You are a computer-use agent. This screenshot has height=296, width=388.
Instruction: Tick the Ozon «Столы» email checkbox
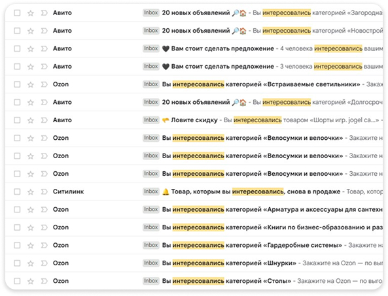pyautogui.click(x=17, y=281)
